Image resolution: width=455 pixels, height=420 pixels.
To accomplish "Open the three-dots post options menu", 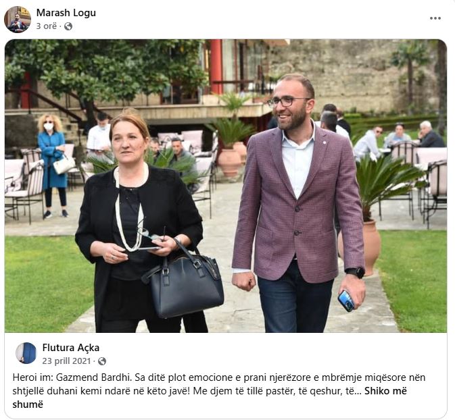I will pyautogui.click(x=435, y=18).
